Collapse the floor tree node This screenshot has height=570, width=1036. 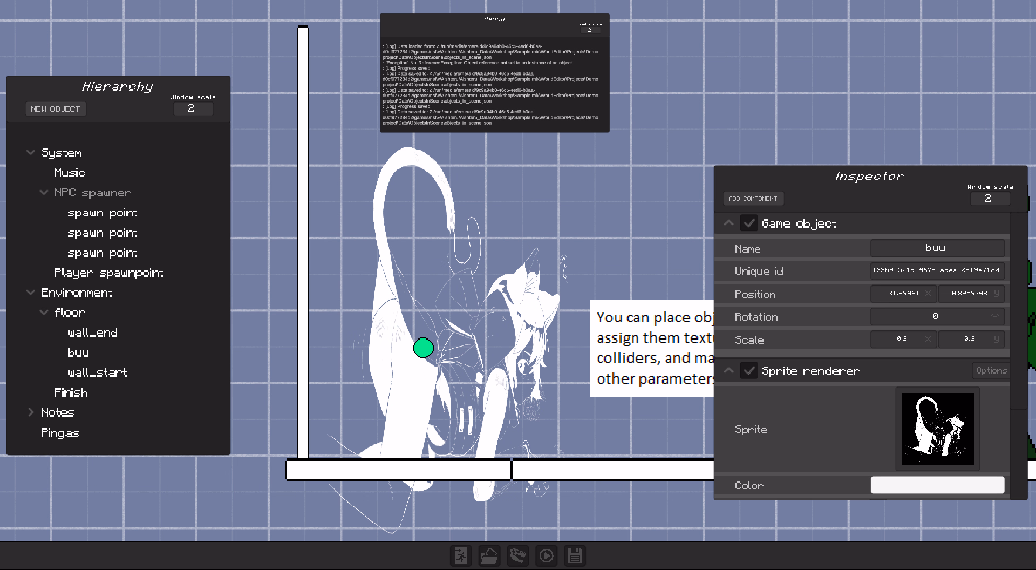point(44,312)
